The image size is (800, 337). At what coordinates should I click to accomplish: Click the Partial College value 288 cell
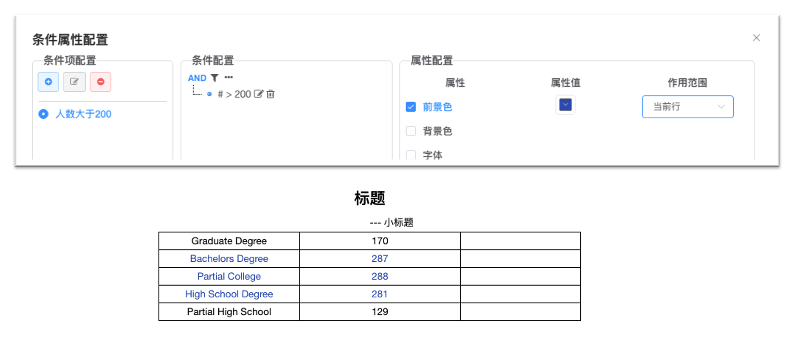(380, 276)
